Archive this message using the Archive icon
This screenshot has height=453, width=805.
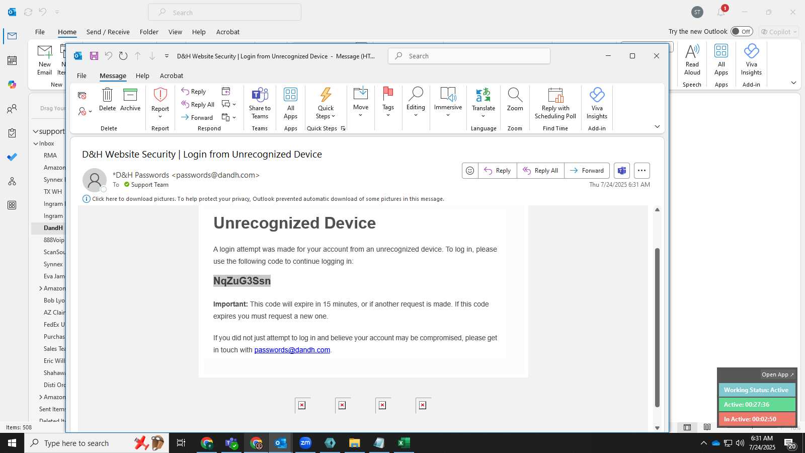130,99
